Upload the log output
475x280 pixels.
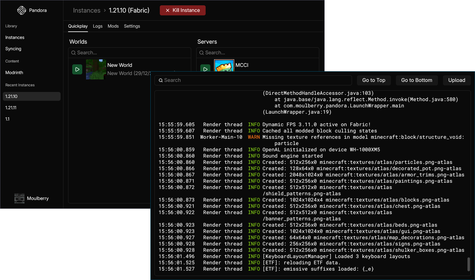pyautogui.click(x=456, y=80)
